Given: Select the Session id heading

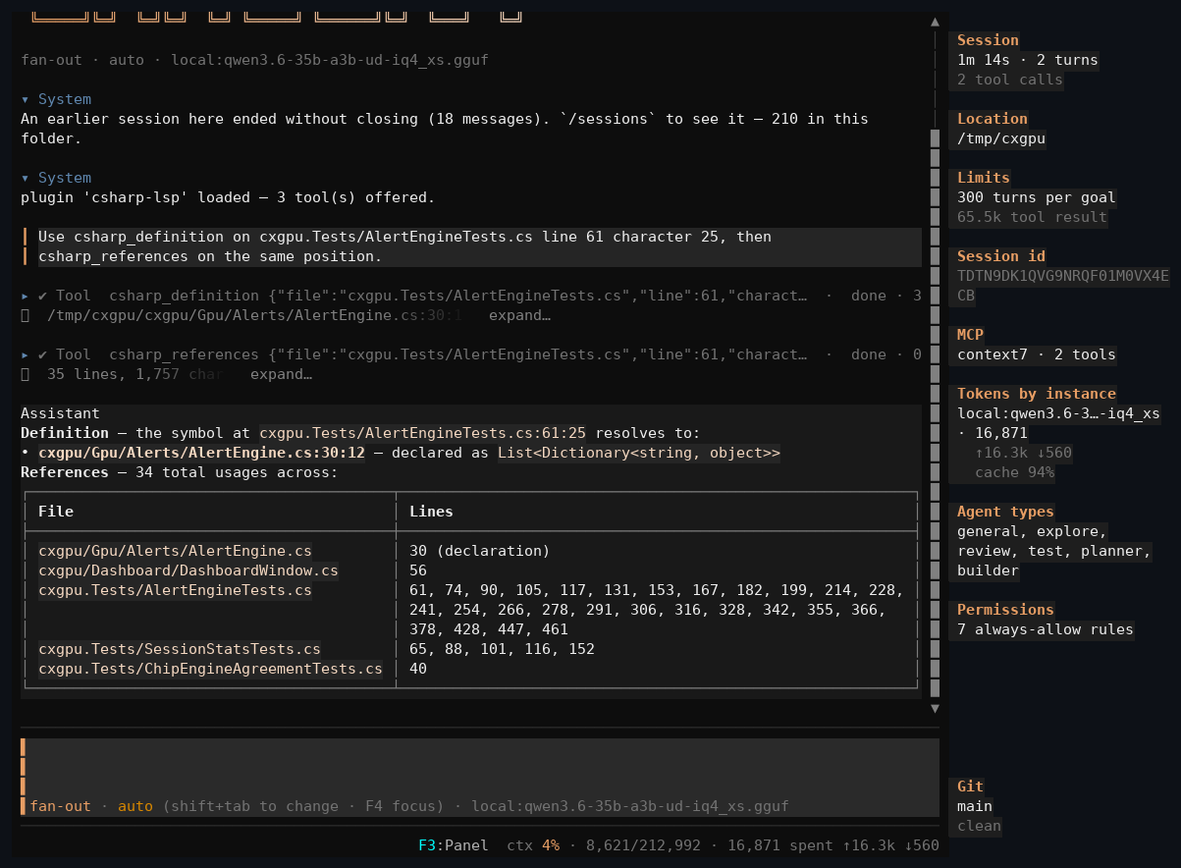Looking at the screenshot, I should 1001,256.
